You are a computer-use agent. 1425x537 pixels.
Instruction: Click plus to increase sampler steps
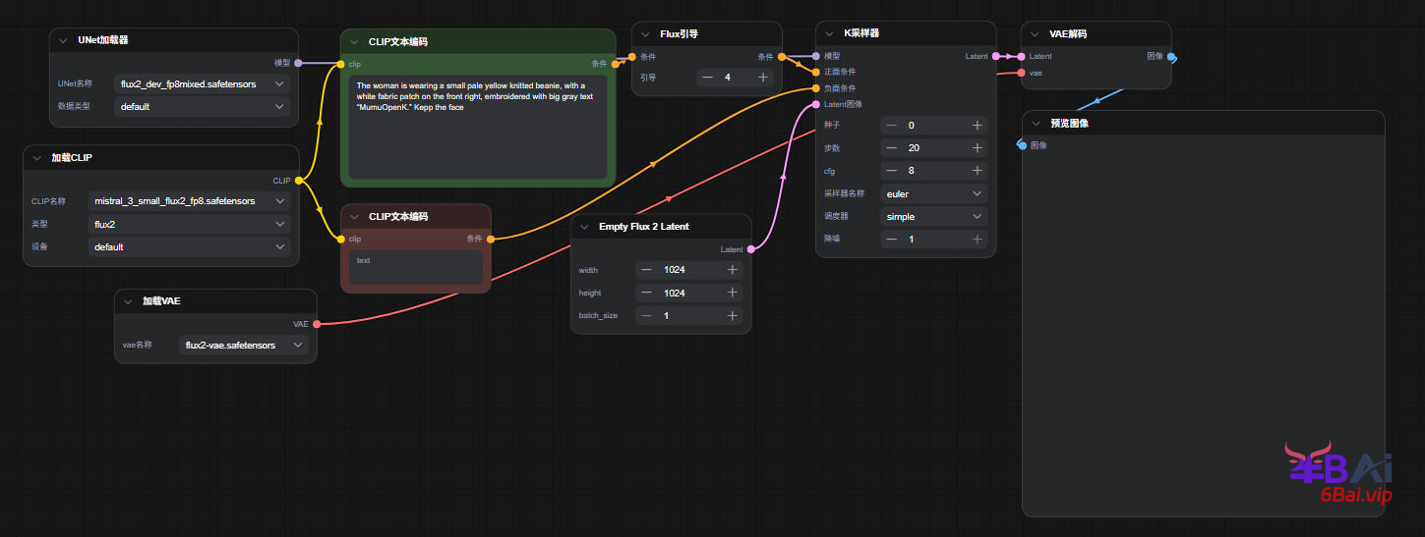[x=977, y=148]
